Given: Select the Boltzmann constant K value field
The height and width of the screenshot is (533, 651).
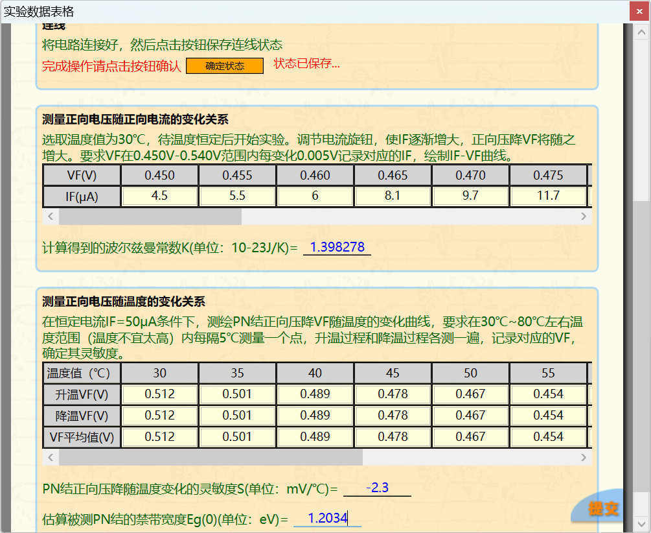Looking at the screenshot, I should pos(337,248).
